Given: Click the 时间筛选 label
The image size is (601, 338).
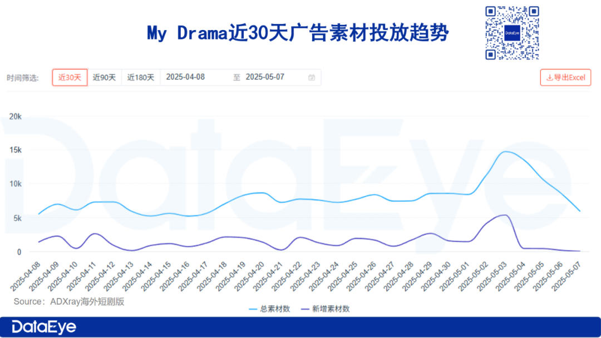Looking at the screenshot, I should [x=23, y=78].
